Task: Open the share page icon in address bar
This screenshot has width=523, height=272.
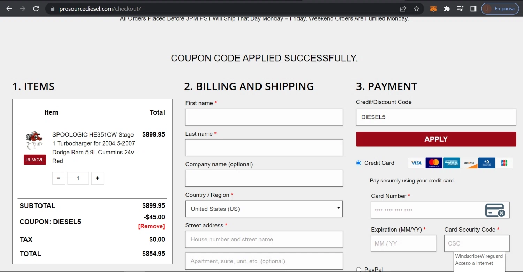Action: (x=403, y=9)
